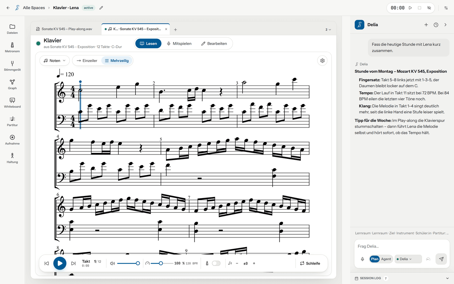Open the Noten notation dropdown
454x284 pixels.
[x=55, y=61]
